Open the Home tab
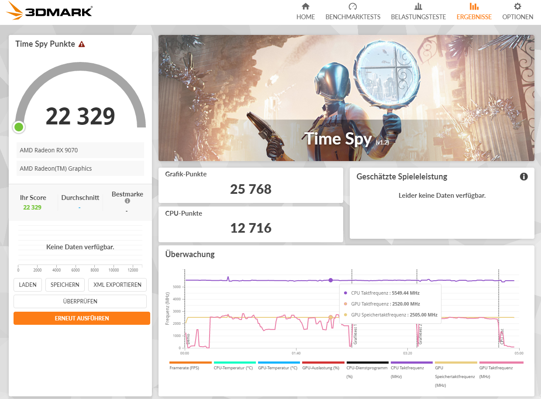The width and height of the screenshot is (541, 399). [306, 12]
